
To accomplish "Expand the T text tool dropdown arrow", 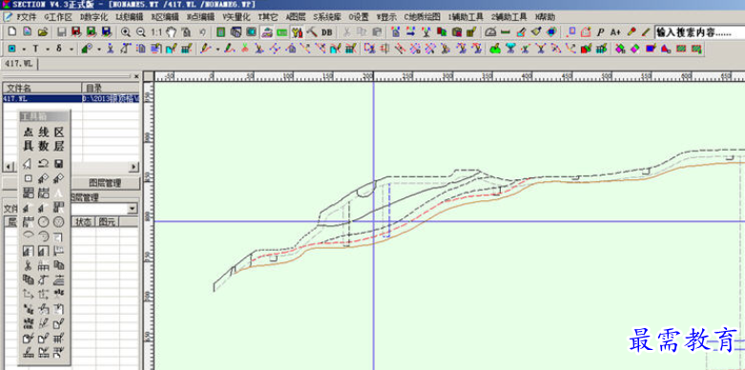I will pyautogui.click(x=47, y=49).
